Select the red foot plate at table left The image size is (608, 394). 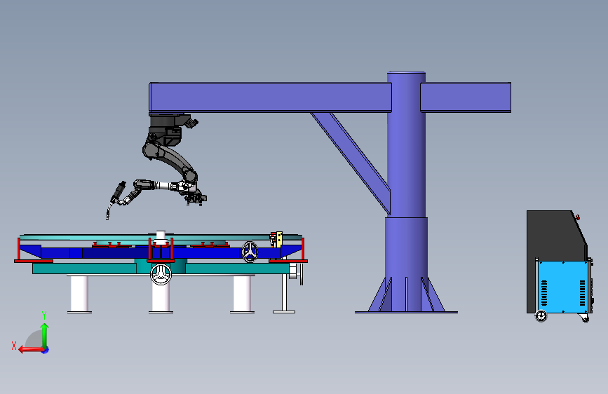coord(34,261)
